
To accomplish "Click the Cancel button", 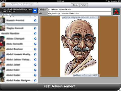I will 83,5.
